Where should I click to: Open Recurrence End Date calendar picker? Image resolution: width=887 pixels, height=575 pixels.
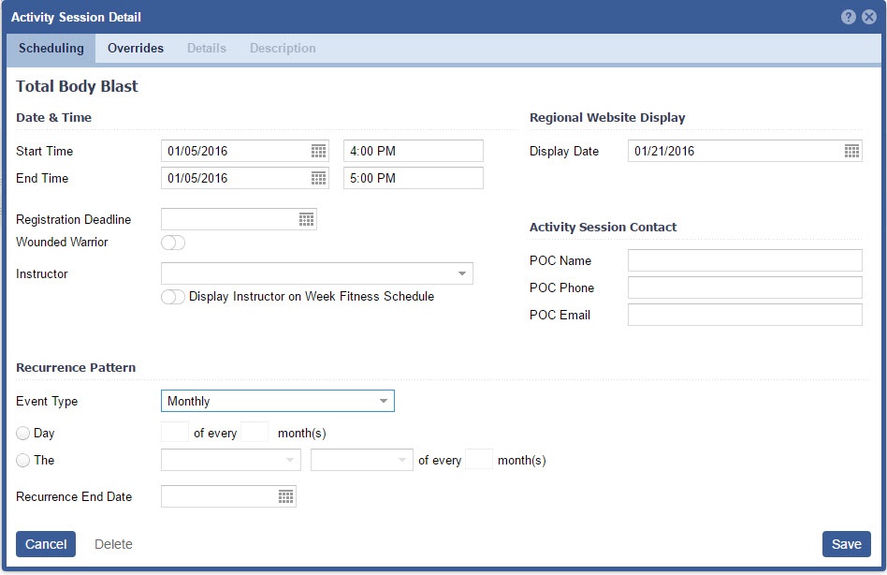tap(285, 496)
